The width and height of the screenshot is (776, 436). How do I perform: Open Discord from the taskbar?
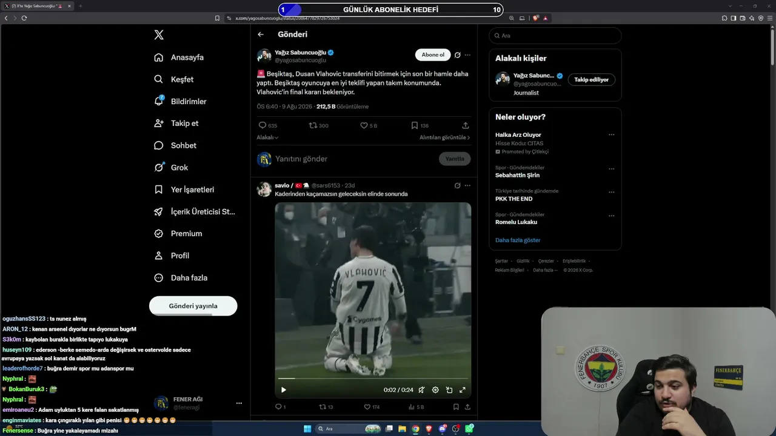pyautogui.click(x=443, y=429)
